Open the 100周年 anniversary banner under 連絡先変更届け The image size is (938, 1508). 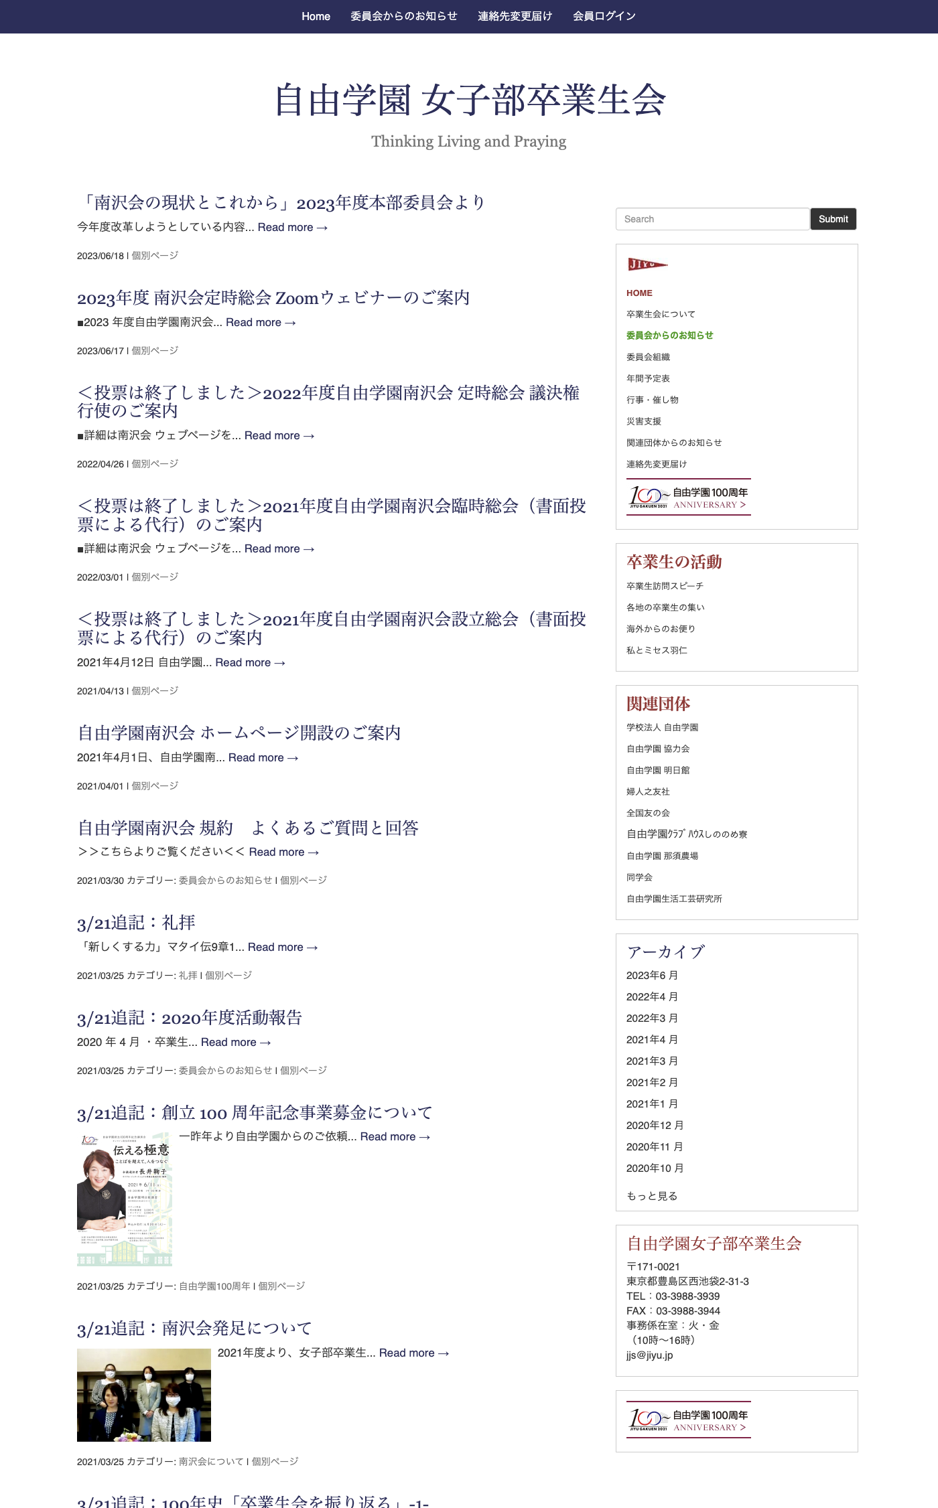[x=689, y=497]
